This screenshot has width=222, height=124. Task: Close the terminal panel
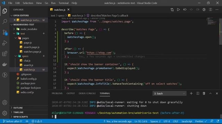[217, 93]
